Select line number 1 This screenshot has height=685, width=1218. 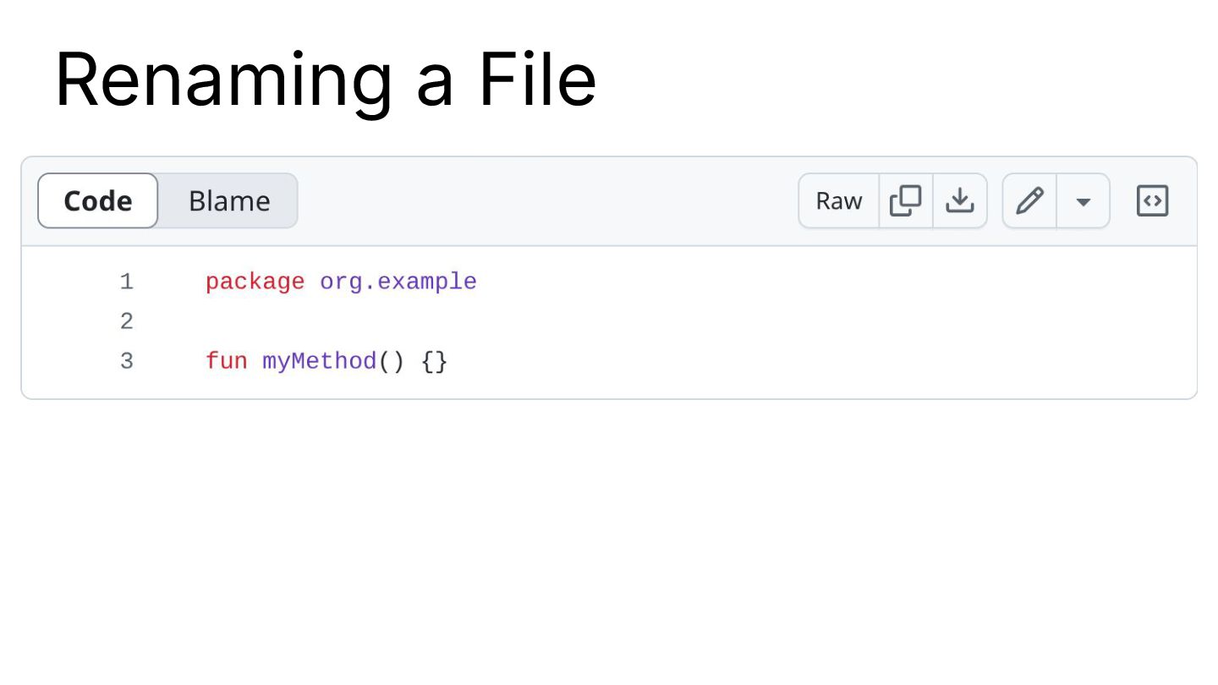(127, 282)
